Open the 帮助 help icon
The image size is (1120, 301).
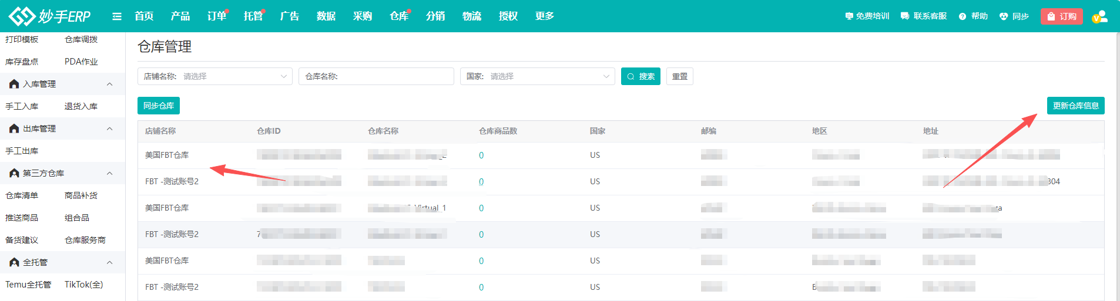[963, 16]
